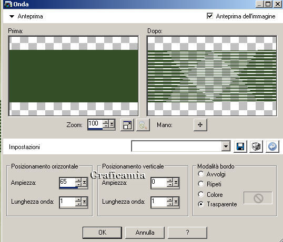The image size is (283, 242).
Task: Click the save preset floppy disk icon
Action: (240, 146)
